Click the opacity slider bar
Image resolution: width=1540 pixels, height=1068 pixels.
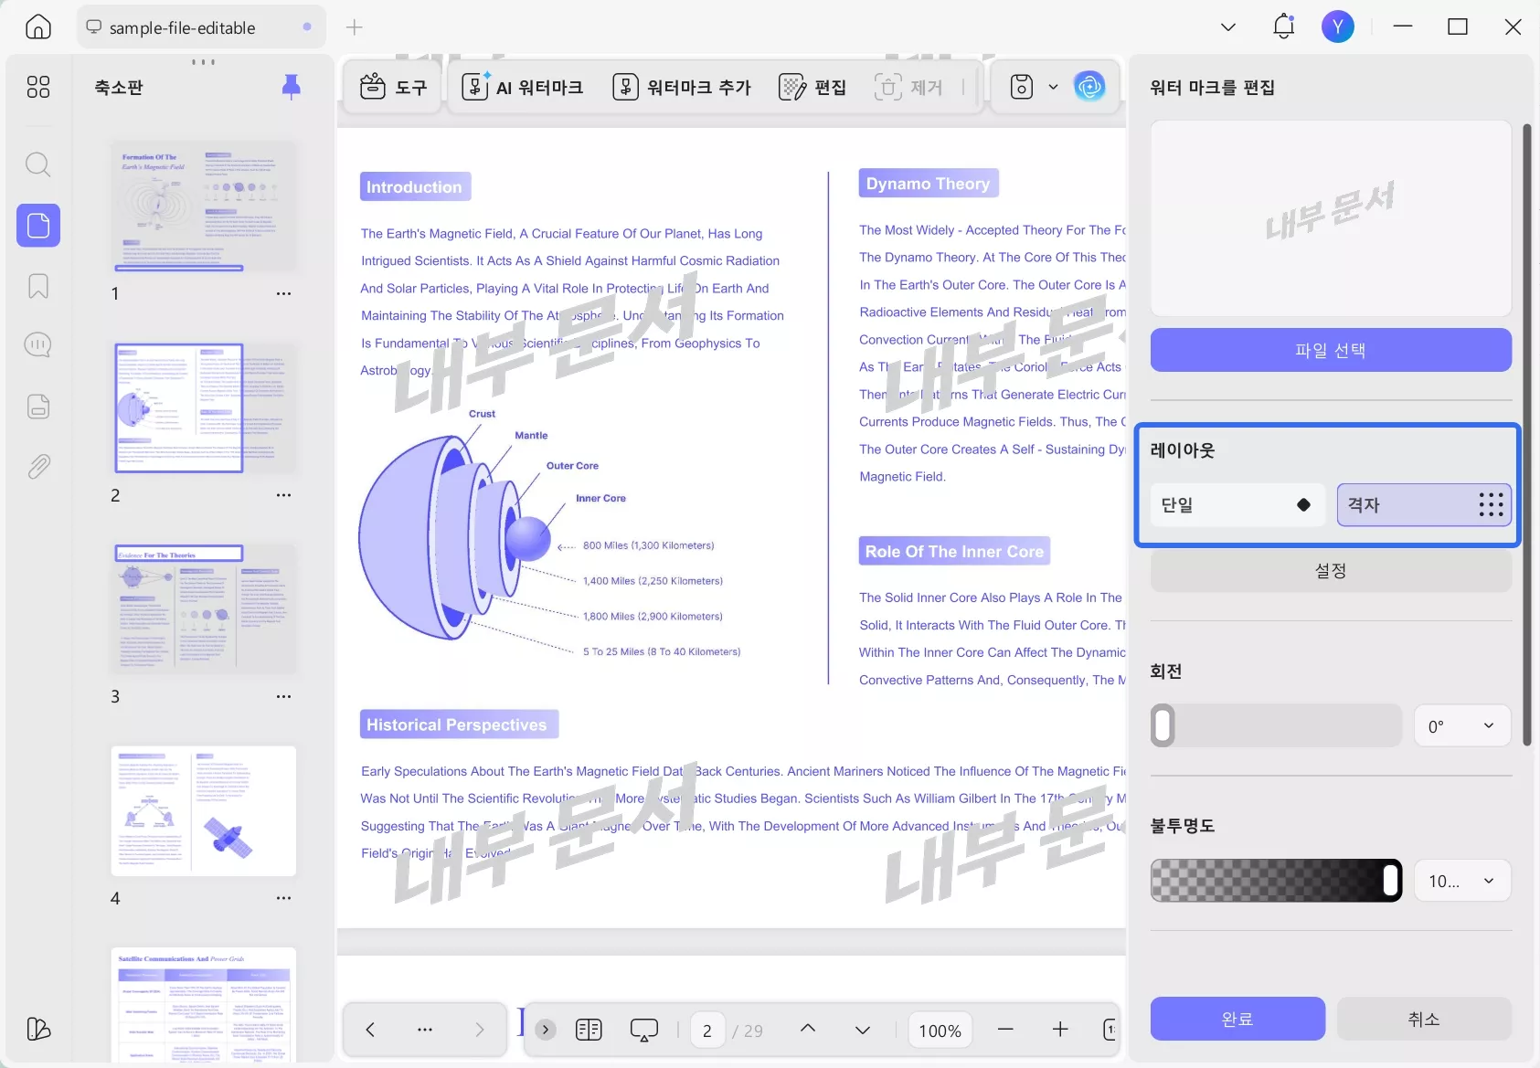[1275, 881]
